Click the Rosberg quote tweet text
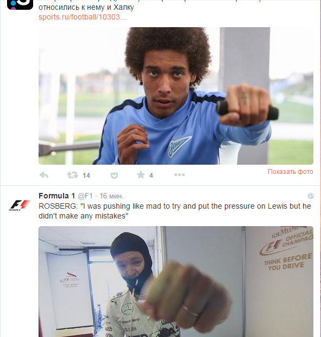 click(175, 211)
